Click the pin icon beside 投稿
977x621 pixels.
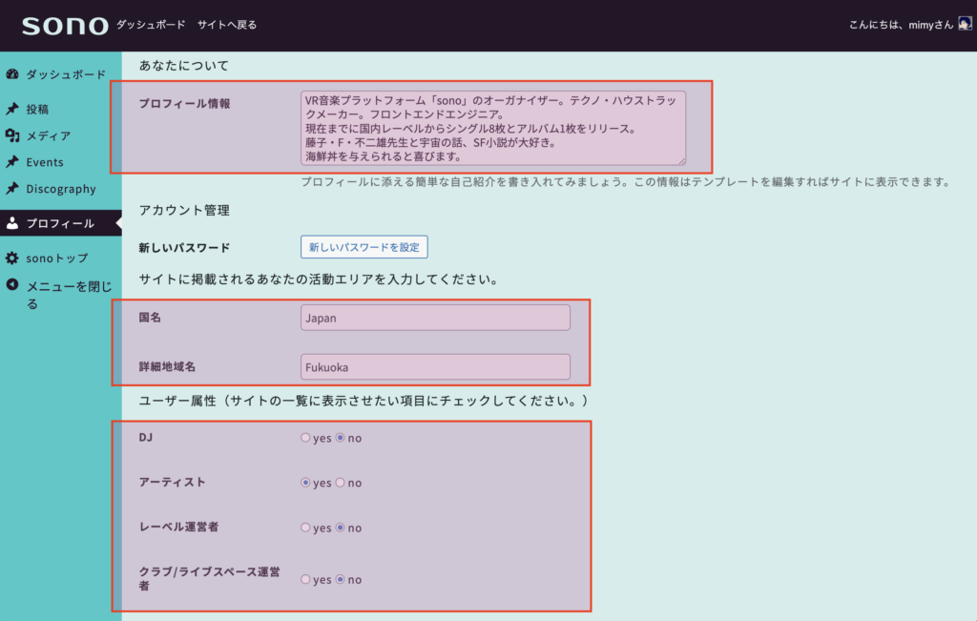coord(12,110)
